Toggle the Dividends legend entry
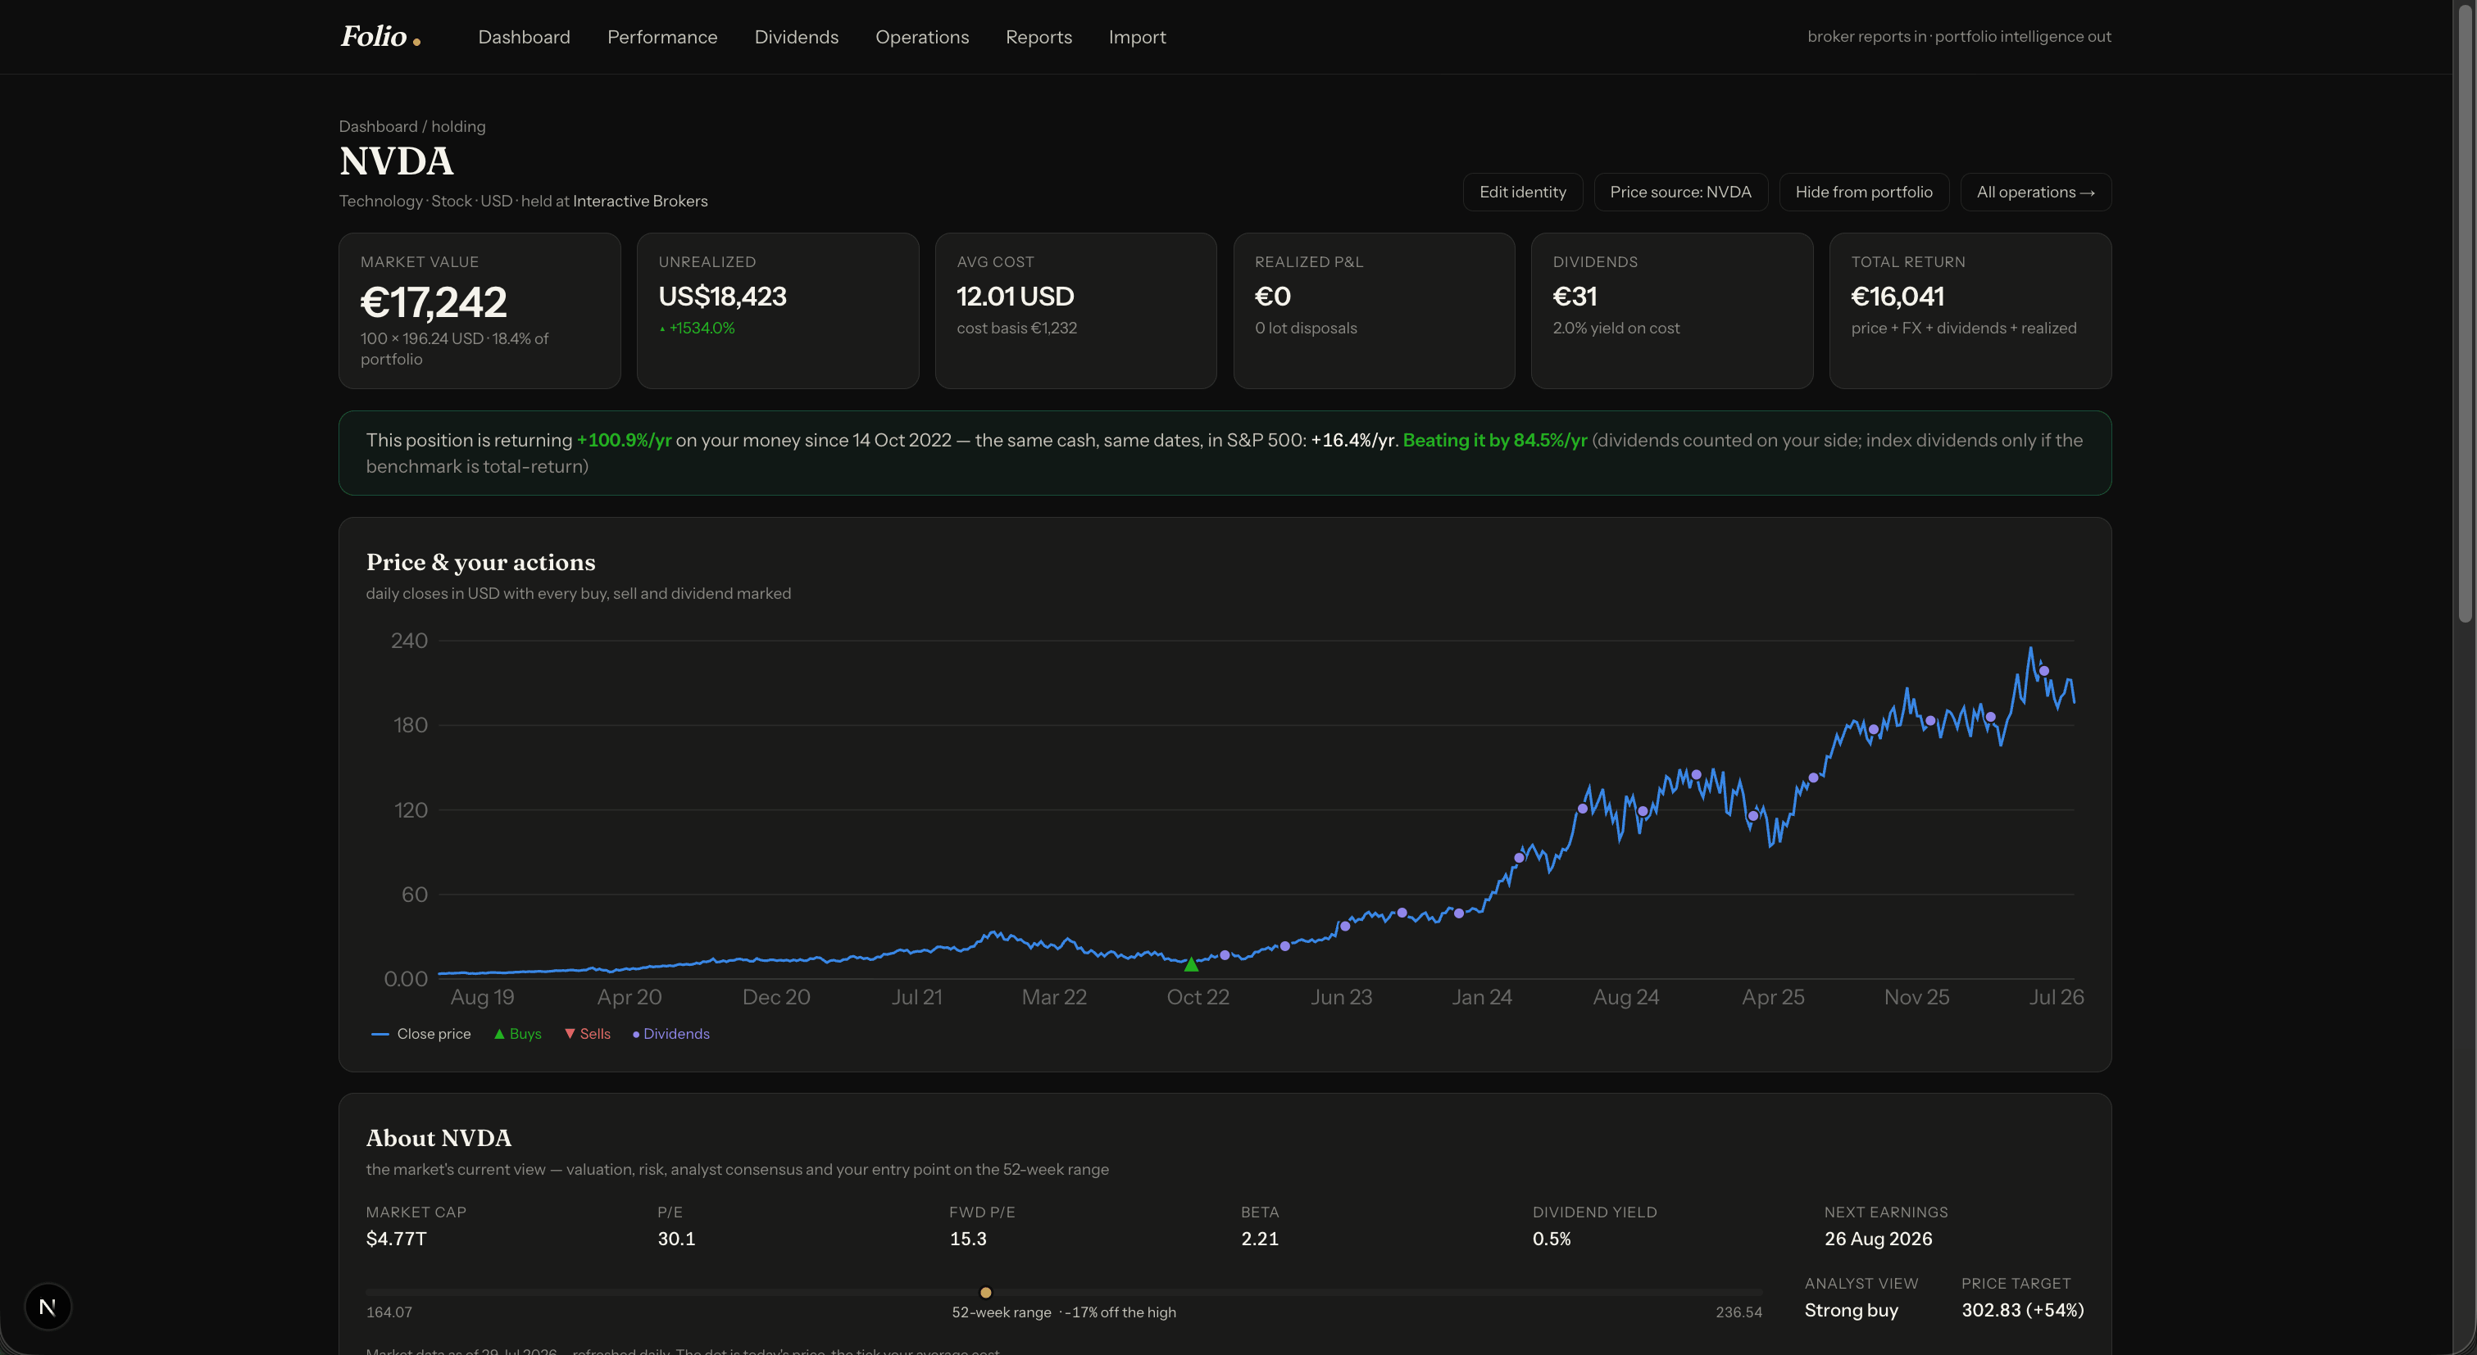The image size is (2477, 1355). pos(671,1034)
